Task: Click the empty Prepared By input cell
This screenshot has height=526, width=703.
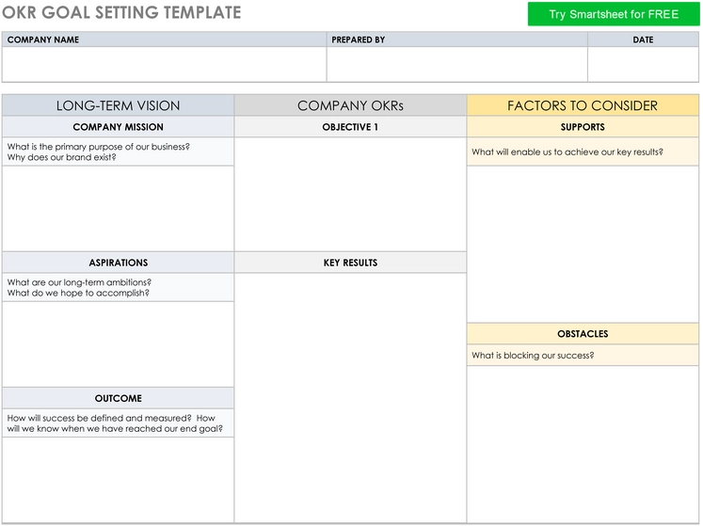Action: (x=456, y=64)
